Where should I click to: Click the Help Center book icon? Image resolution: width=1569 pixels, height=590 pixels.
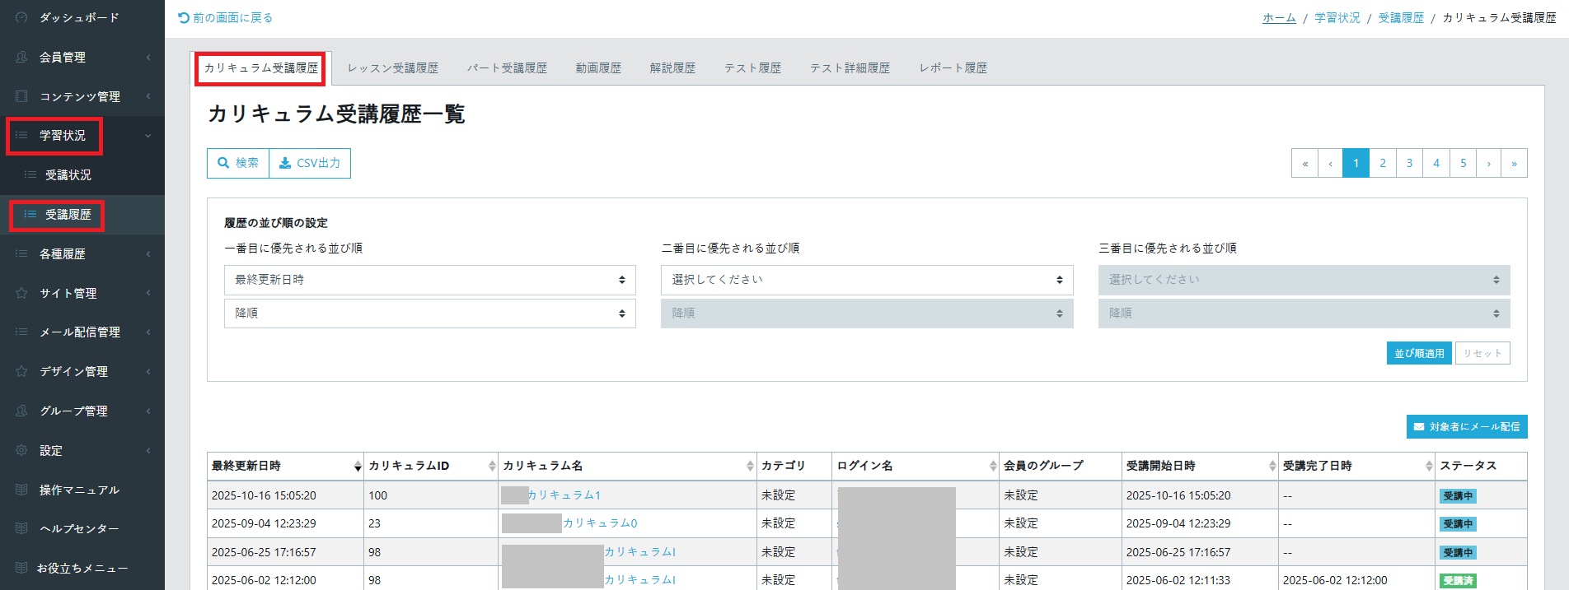point(21,528)
